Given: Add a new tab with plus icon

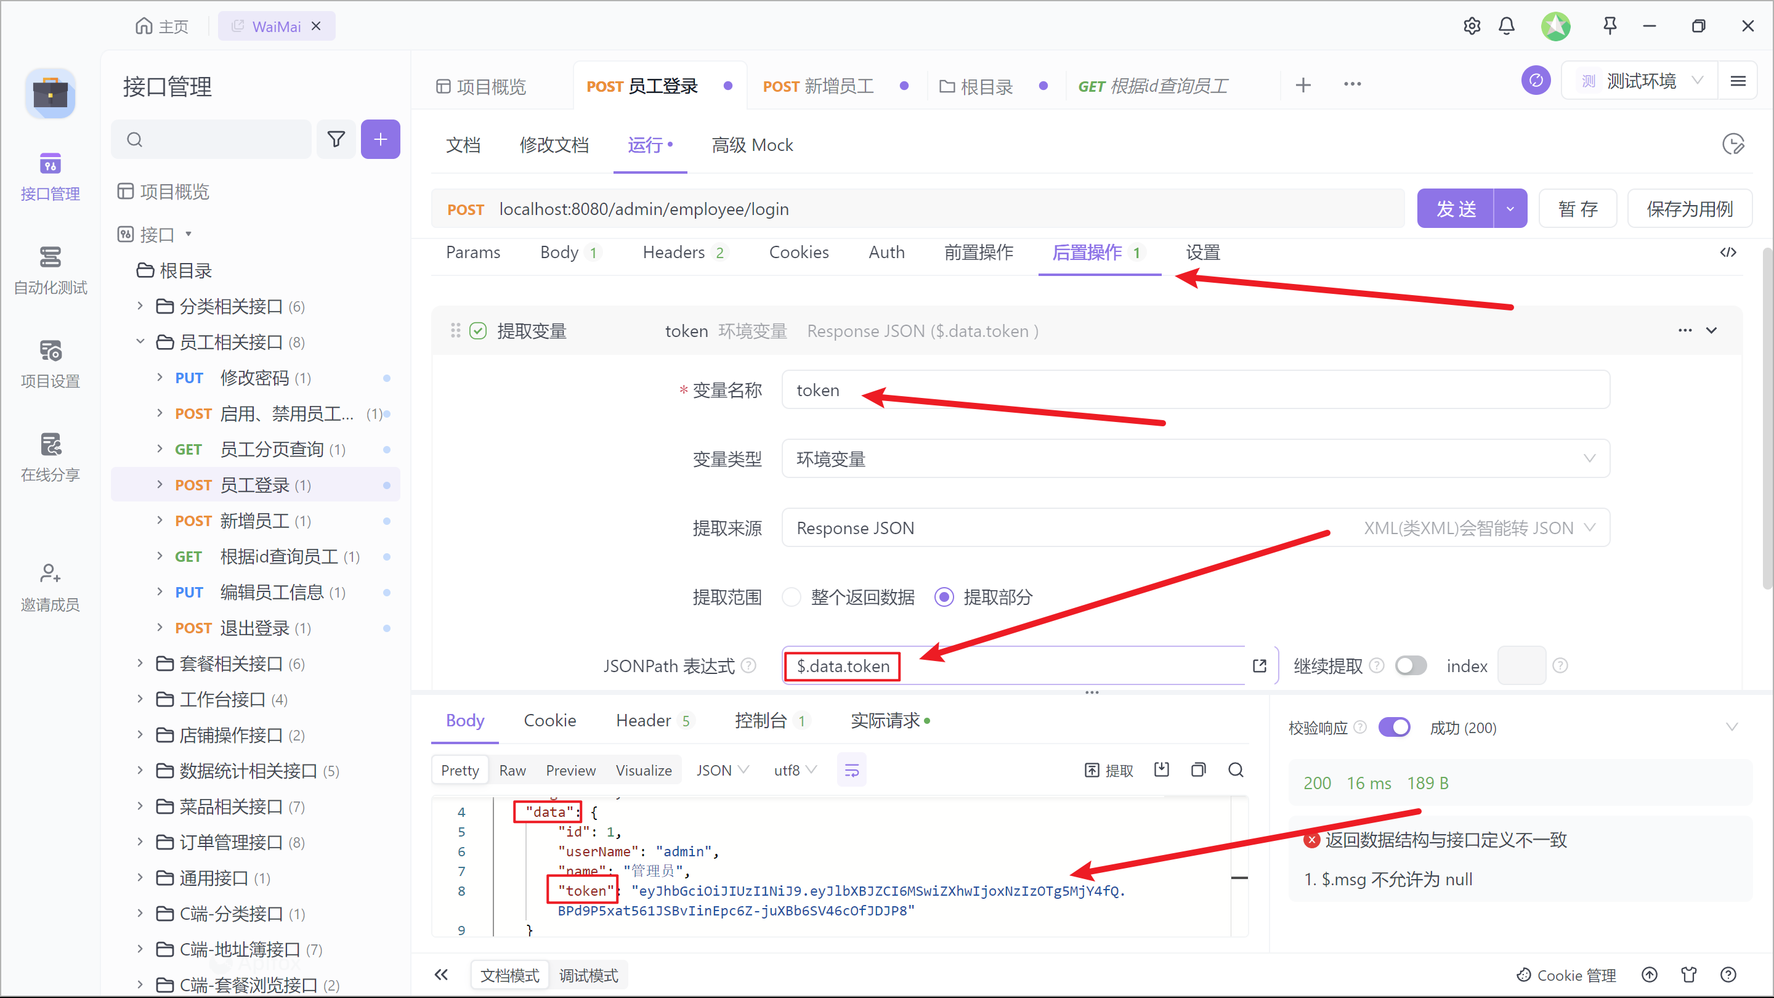Looking at the screenshot, I should point(1303,85).
